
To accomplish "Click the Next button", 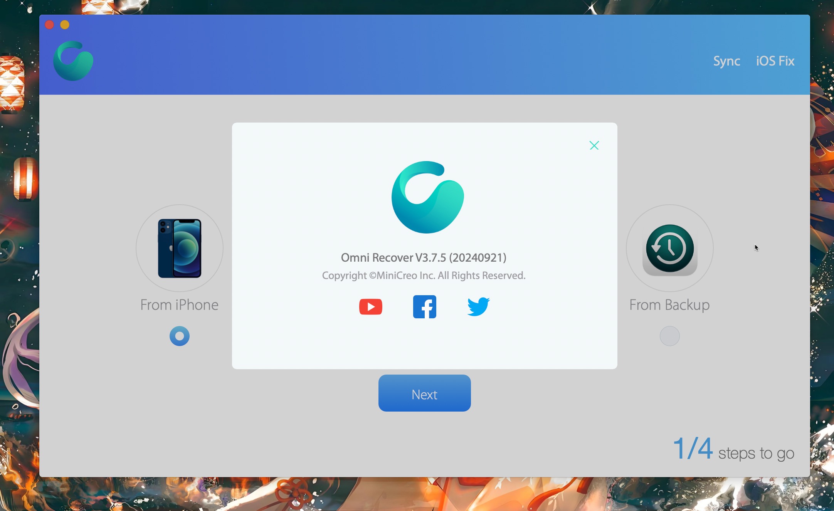I will coord(424,393).
